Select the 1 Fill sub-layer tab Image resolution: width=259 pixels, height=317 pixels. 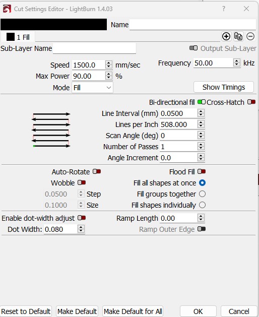18,37
